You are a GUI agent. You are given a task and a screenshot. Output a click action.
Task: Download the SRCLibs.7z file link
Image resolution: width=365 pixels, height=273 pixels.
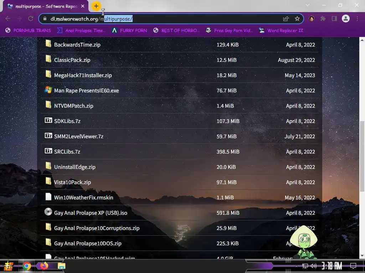pyautogui.click(x=67, y=152)
